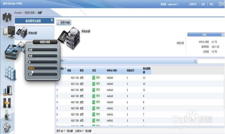Screen dimensions: 225x134
Task: Select the drive ID 4 row
Action: (x=140, y=102)
